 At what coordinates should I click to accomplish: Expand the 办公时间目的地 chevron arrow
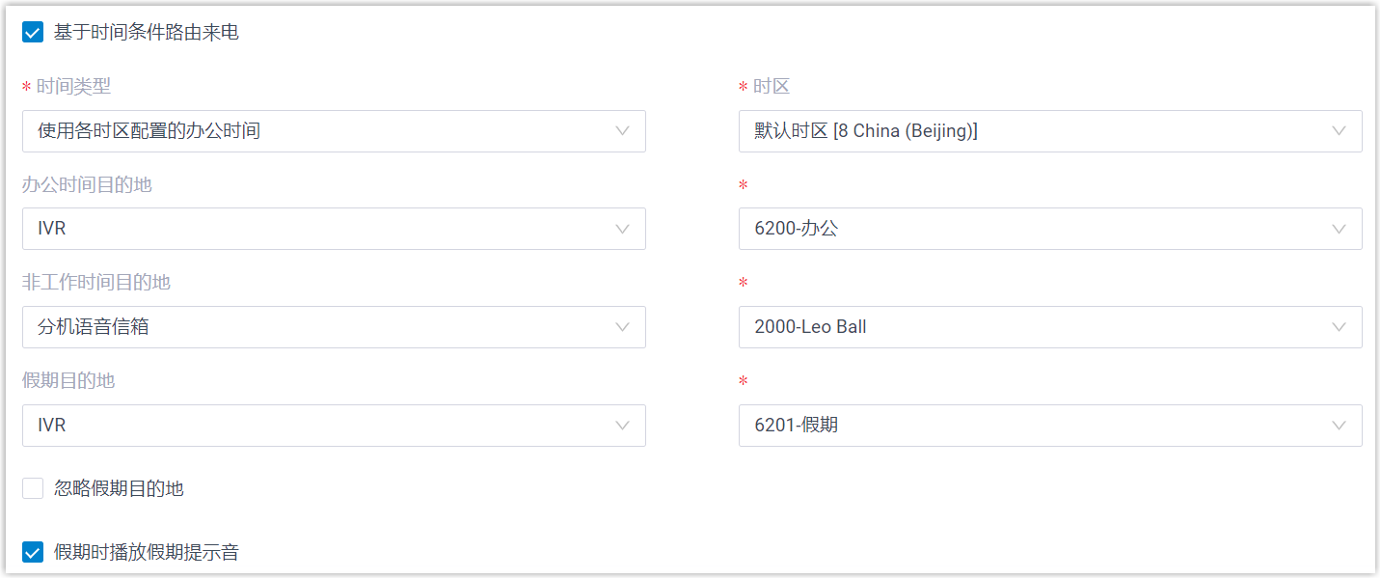point(623,229)
